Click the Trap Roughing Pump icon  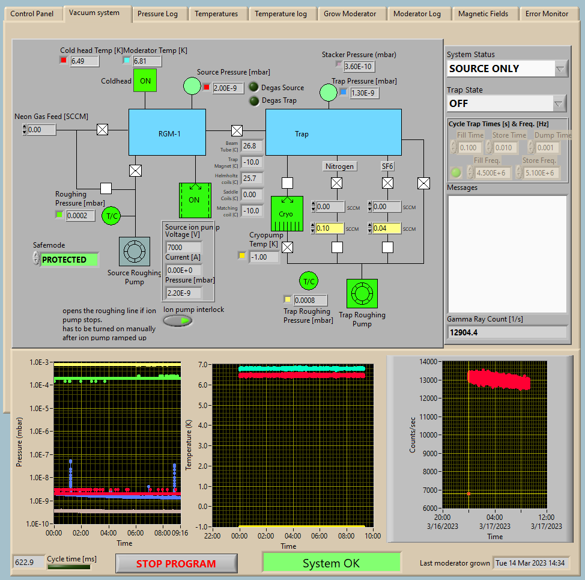click(362, 293)
